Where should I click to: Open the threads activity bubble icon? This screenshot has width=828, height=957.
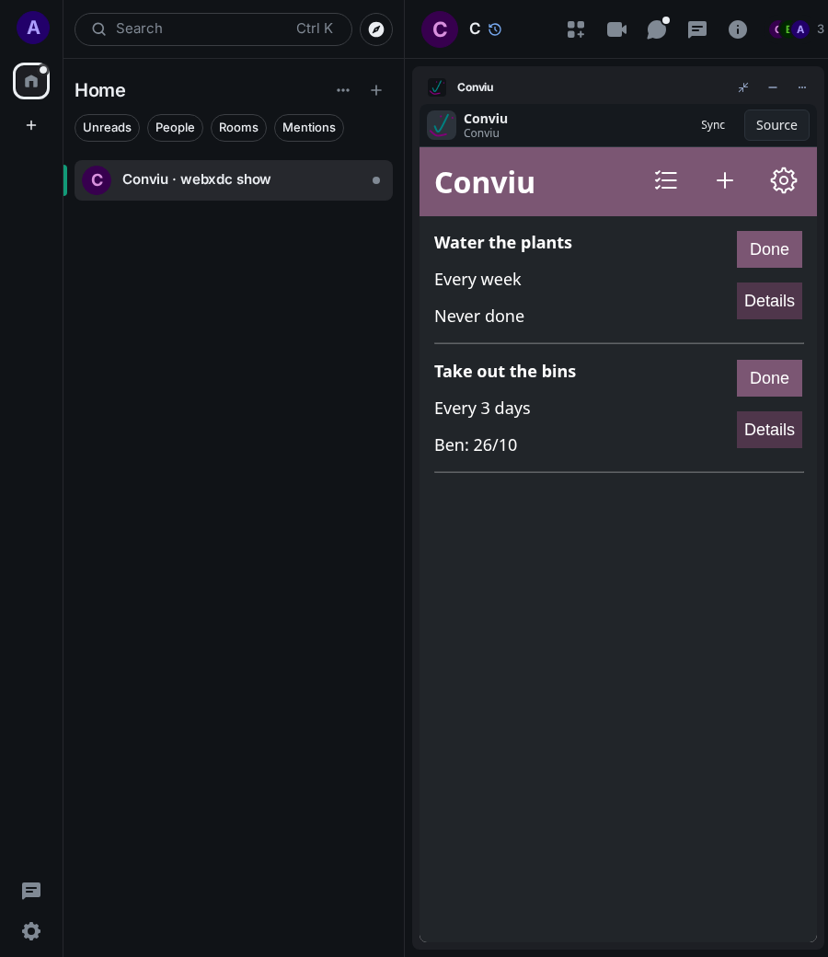(x=657, y=29)
